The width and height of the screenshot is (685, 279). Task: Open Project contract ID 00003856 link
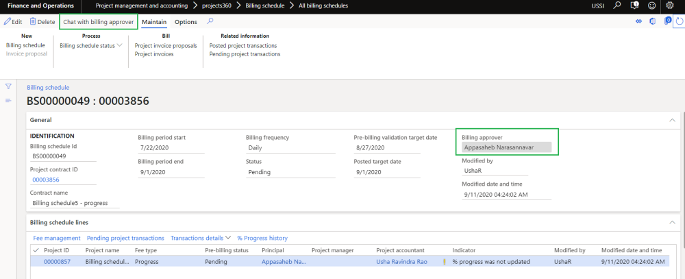[46, 180]
